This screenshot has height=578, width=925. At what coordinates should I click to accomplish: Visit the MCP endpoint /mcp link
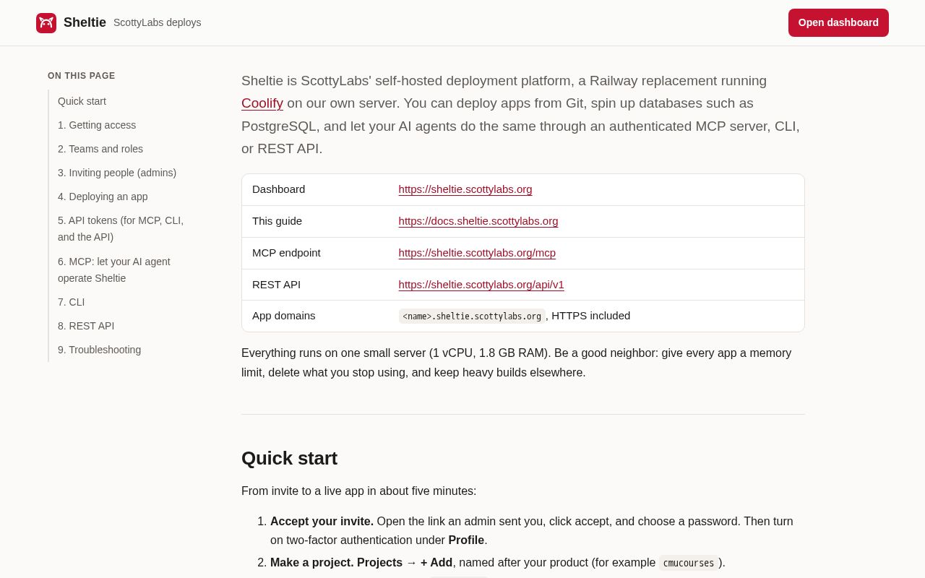pyautogui.click(x=477, y=253)
